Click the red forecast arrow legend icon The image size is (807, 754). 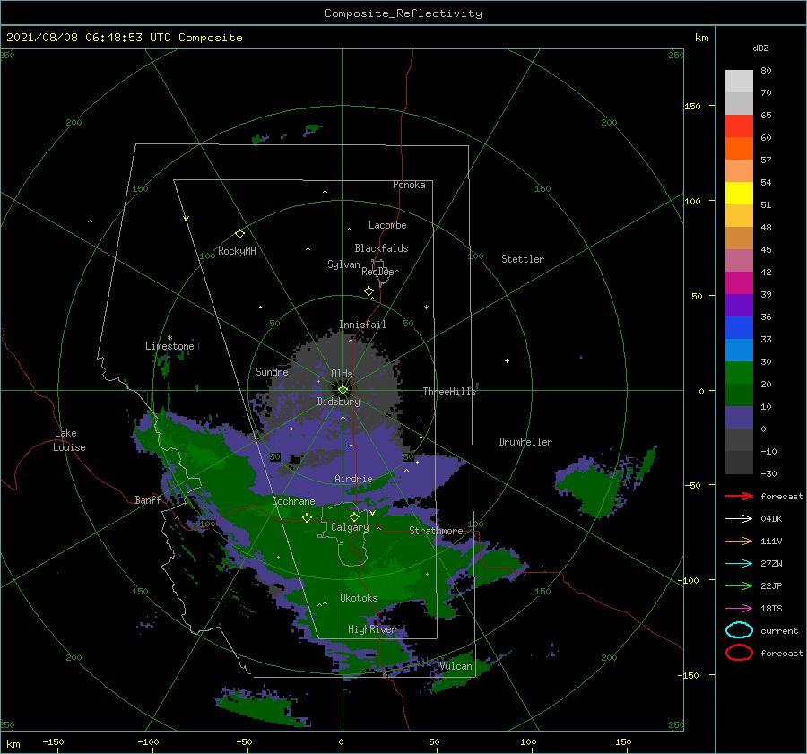[x=739, y=496]
